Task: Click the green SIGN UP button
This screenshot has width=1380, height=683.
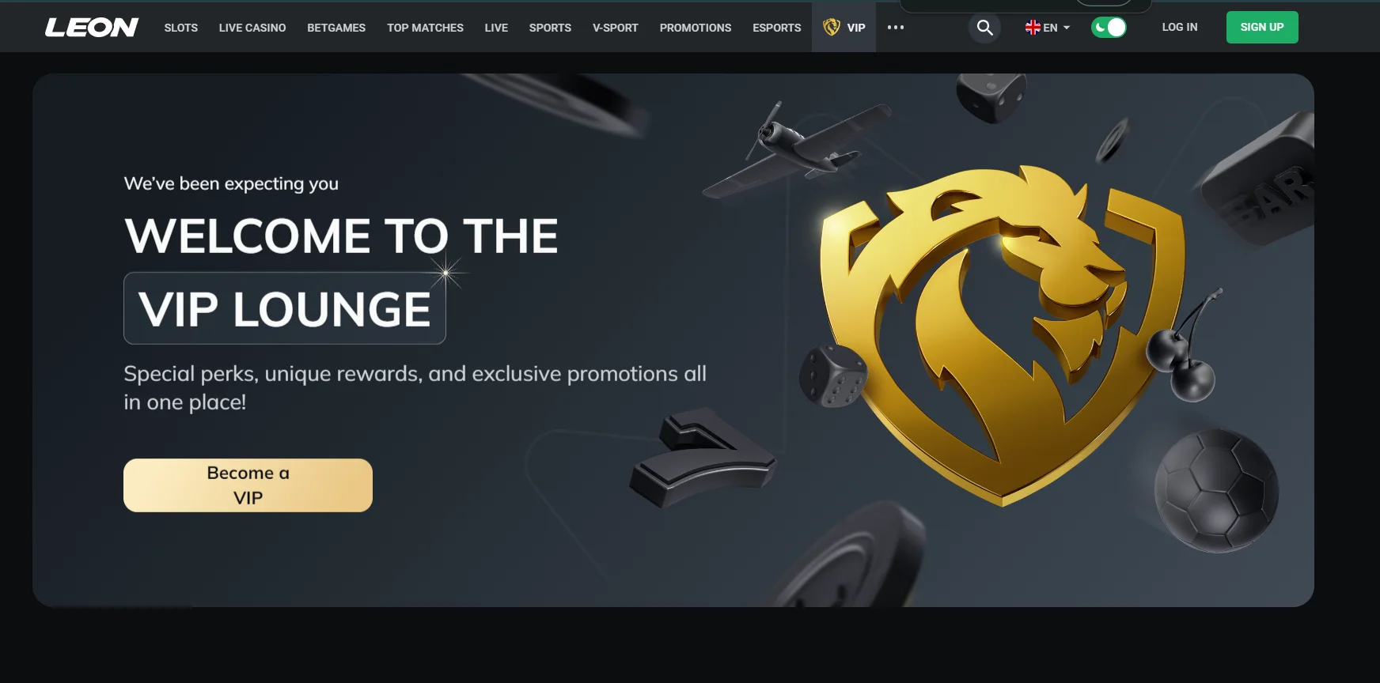Action: coord(1262,27)
